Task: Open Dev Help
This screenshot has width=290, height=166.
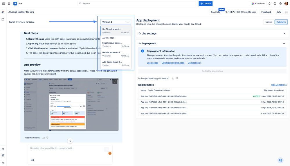Action: (x=215, y=12)
